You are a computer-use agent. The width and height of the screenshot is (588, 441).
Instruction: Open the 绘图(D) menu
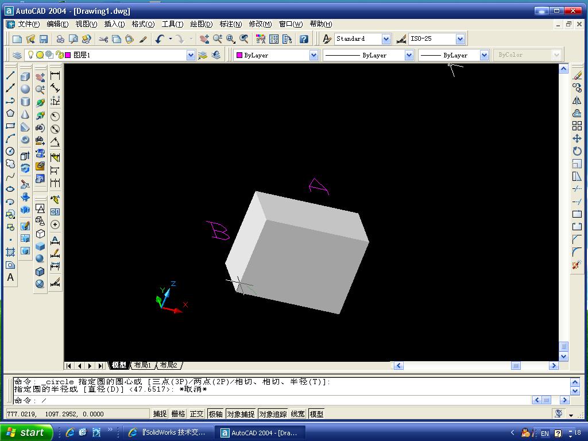pyautogui.click(x=202, y=24)
